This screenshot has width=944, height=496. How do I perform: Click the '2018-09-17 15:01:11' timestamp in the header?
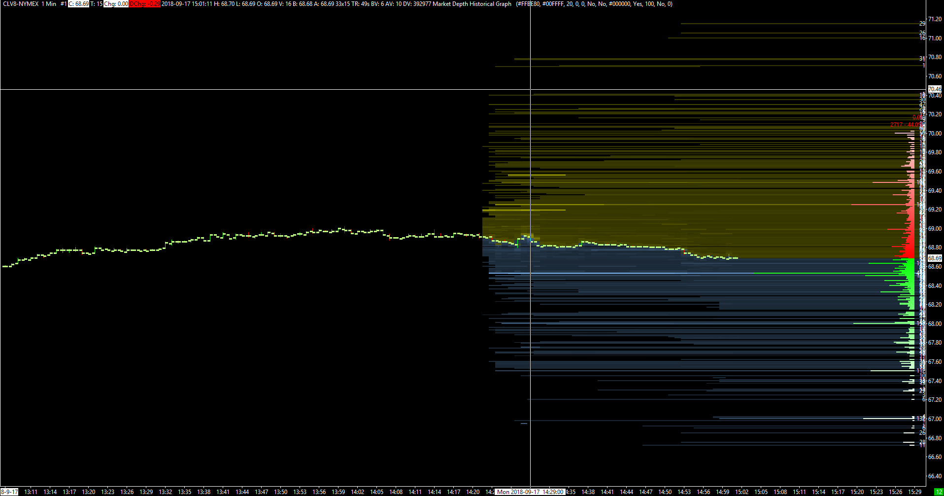point(187,4)
